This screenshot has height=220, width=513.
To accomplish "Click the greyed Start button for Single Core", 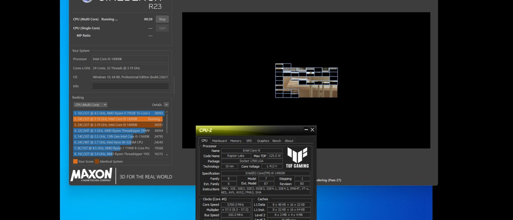I will point(162,28).
